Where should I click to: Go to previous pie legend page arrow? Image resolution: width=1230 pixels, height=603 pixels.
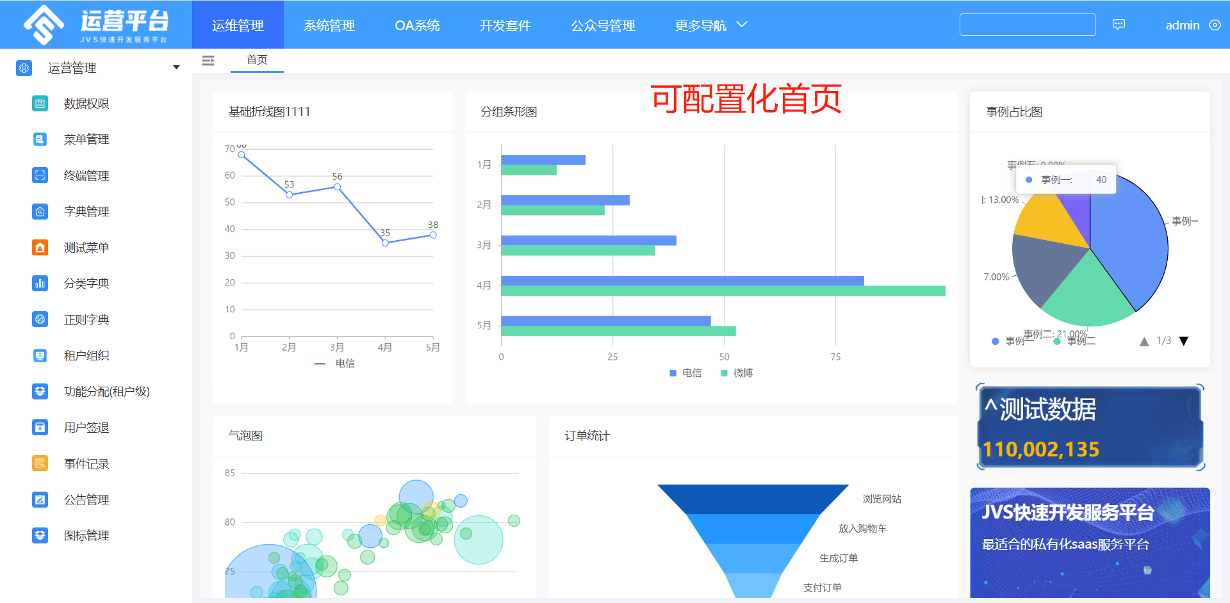(x=1144, y=341)
